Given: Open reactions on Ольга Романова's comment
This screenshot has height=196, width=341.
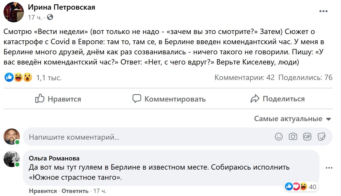Looking at the screenshot, I should point(296,187).
